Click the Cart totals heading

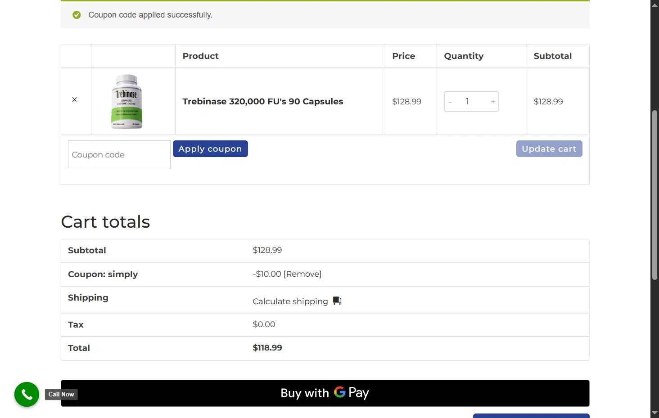pyautogui.click(x=105, y=222)
